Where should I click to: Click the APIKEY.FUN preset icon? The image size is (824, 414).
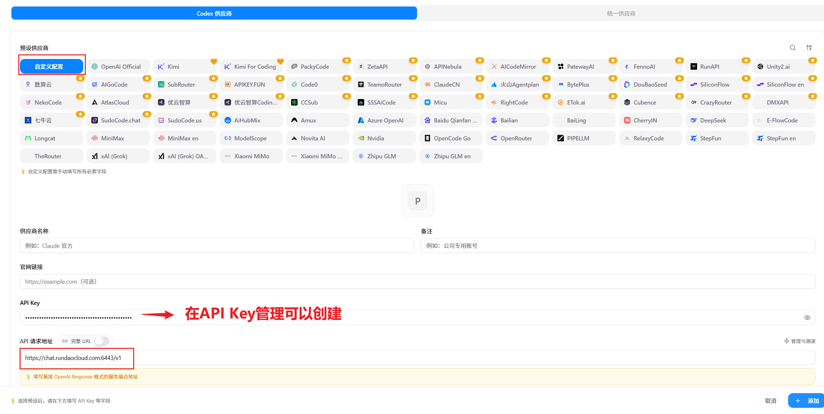pyautogui.click(x=228, y=84)
